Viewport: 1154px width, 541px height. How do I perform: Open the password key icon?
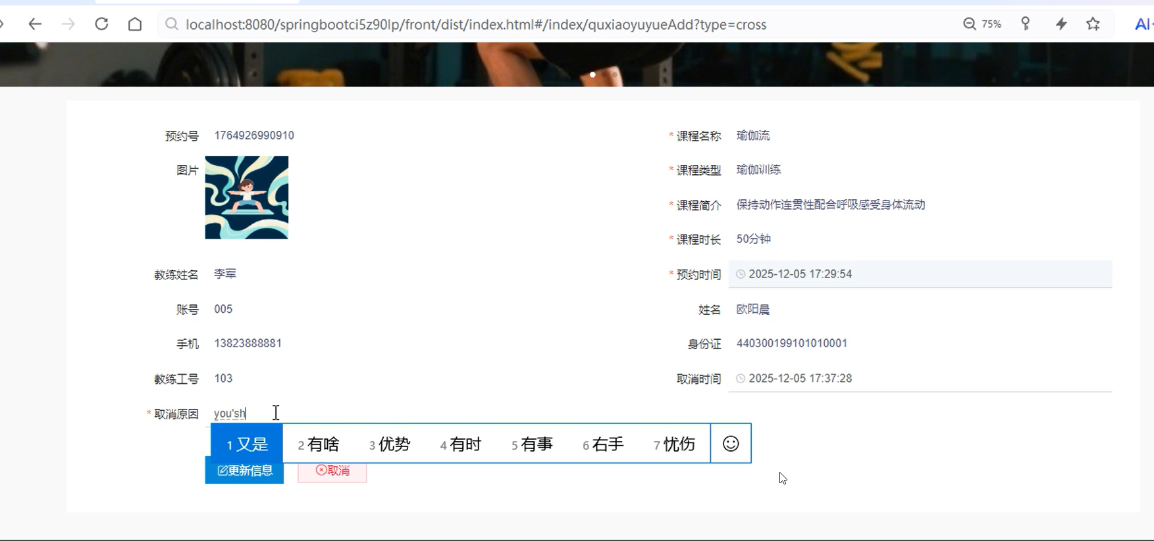pos(1026,24)
